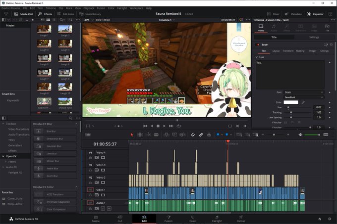The image size is (337, 224).
Task: Stop playback in the viewer
Action: coord(158,126)
